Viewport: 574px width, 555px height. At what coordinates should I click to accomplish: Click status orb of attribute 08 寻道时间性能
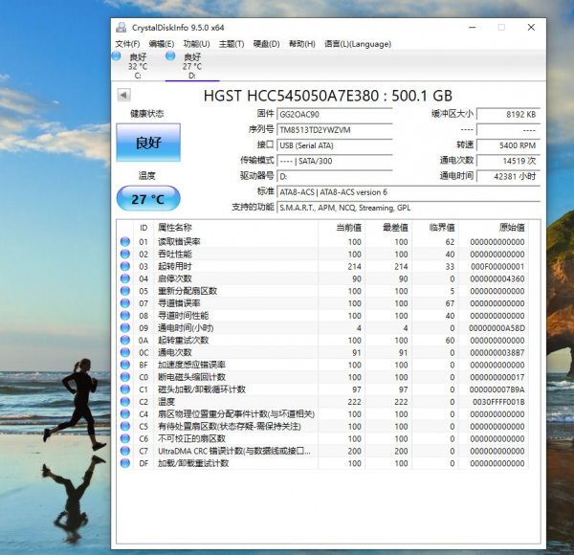pyautogui.click(x=125, y=316)
